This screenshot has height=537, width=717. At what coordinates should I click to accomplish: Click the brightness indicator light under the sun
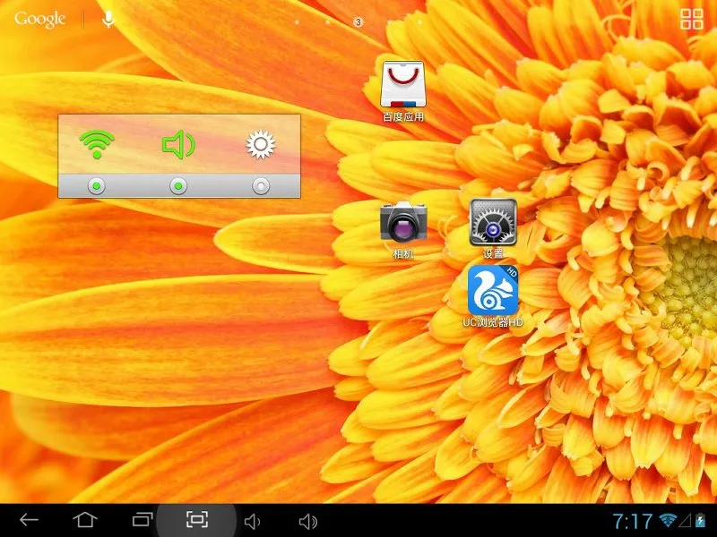(261, 186)
